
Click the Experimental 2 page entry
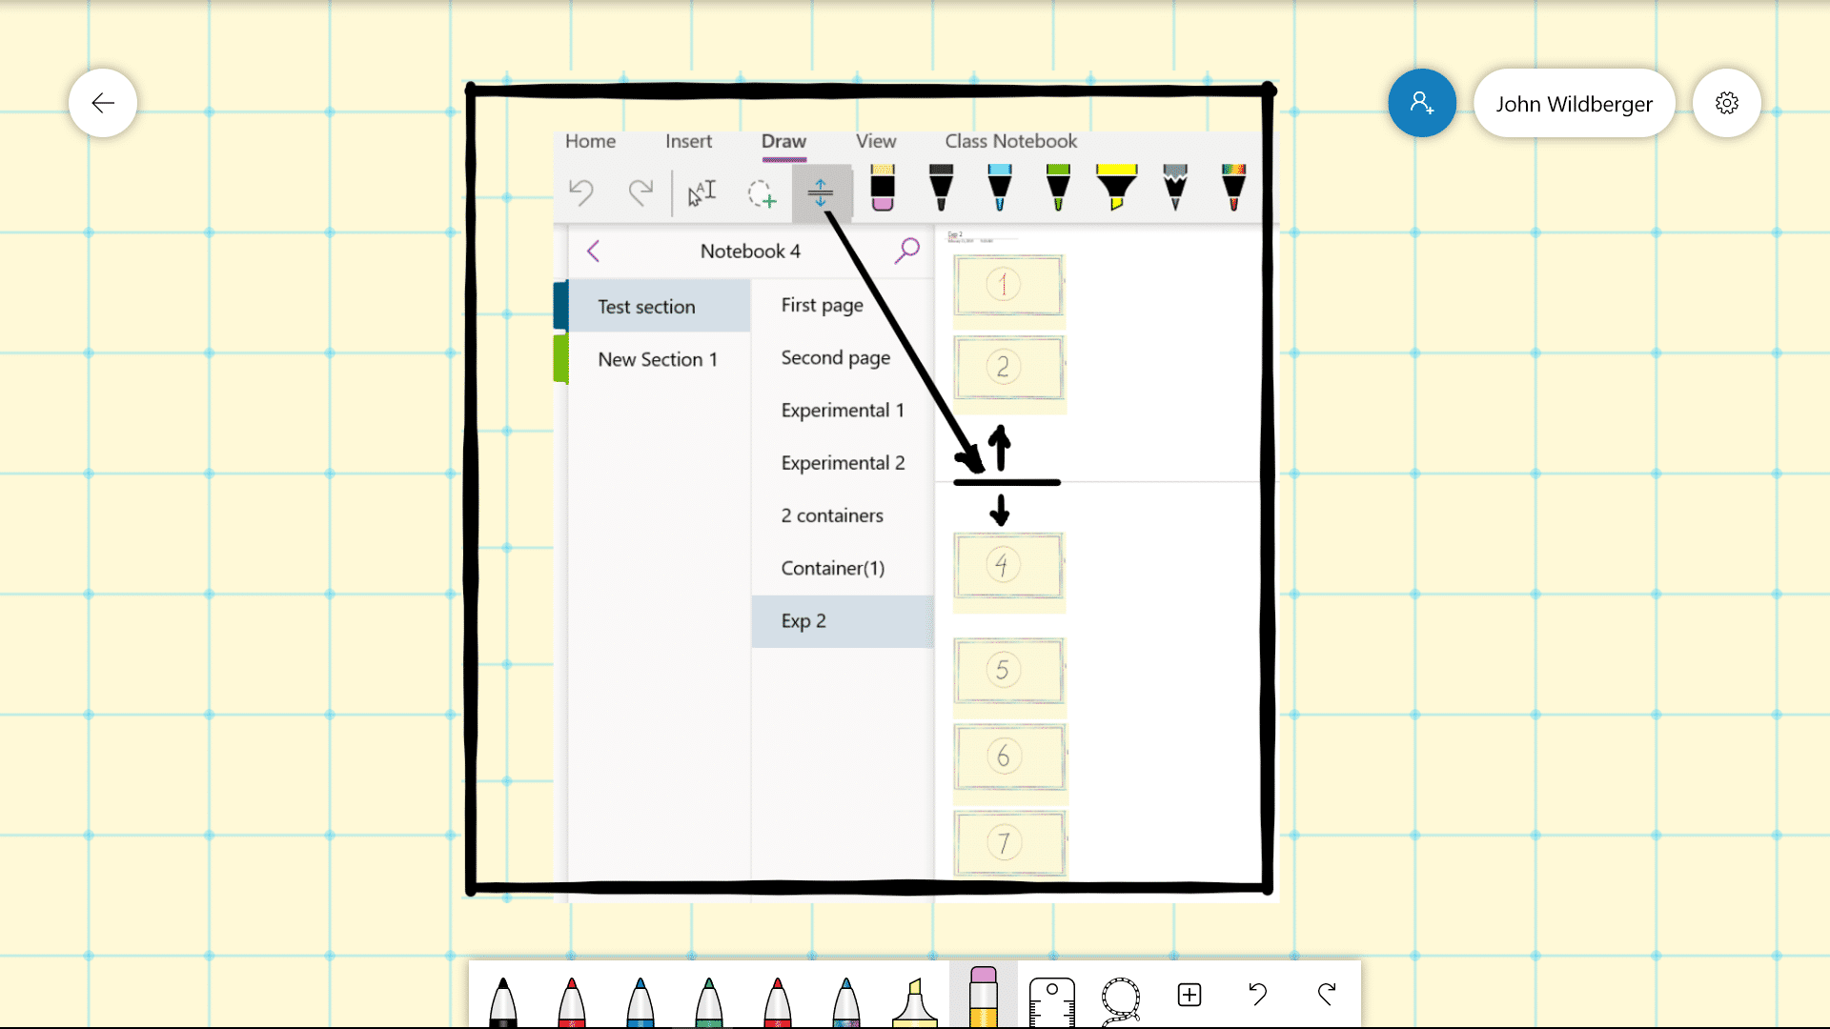click(843, 463)
